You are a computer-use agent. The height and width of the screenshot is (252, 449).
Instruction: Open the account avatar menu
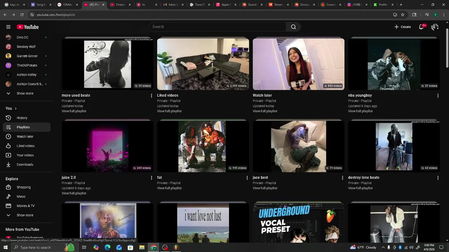pyautogui.click(x=435, y=27)
